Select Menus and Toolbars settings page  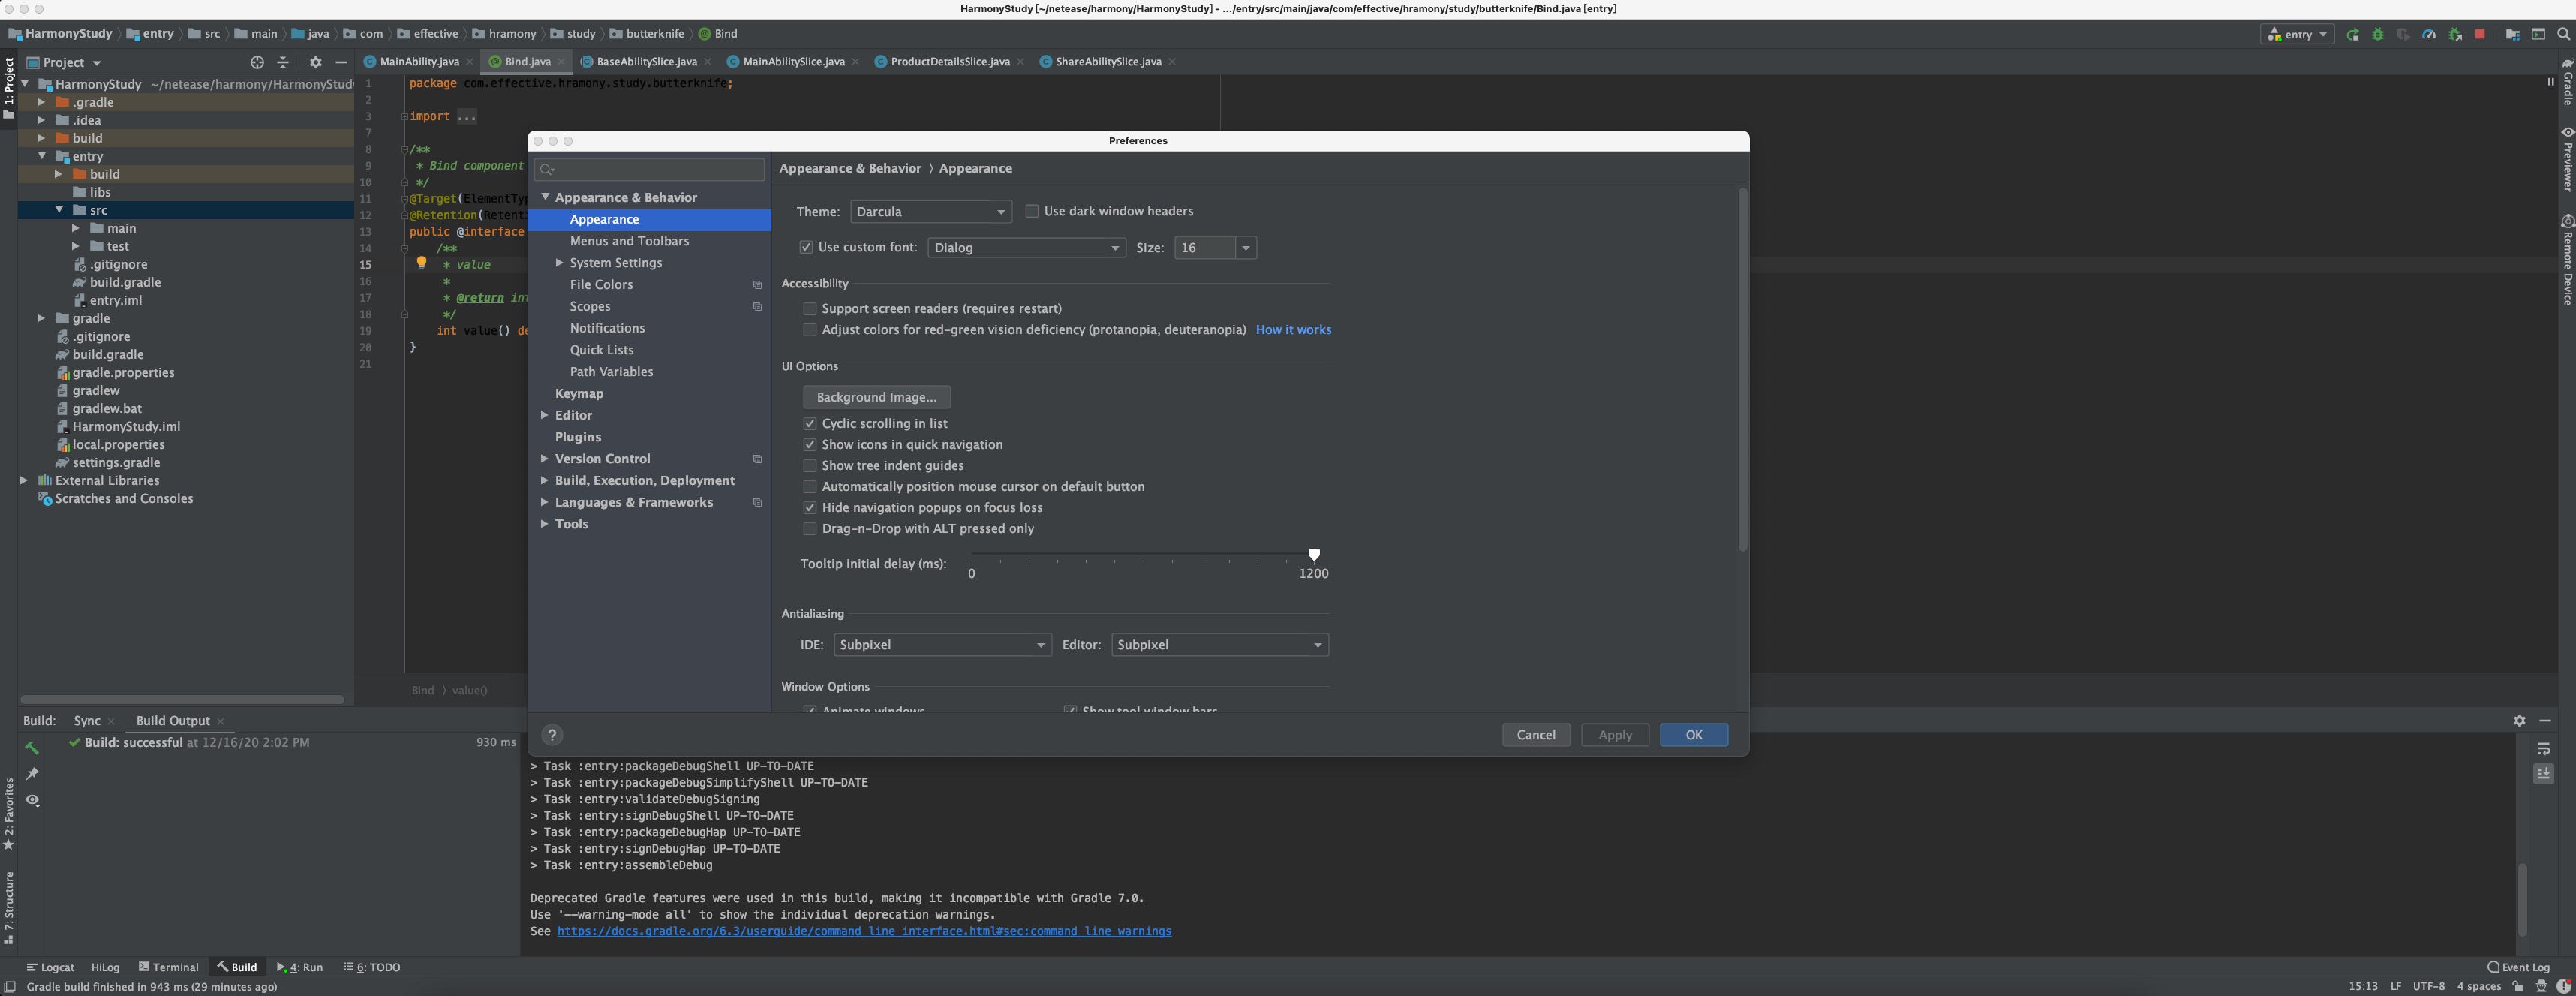(629, 241)
